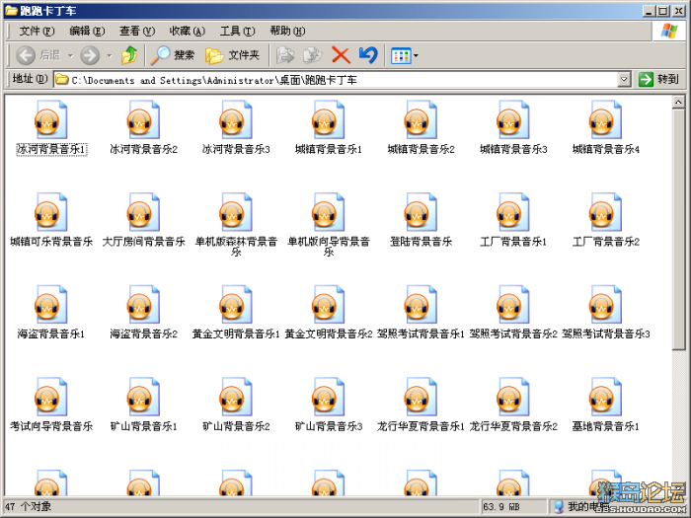The height and width of the screenshot is (518, 691).
Task: Click the red X delete button
Action: click(x=341, y=55)
